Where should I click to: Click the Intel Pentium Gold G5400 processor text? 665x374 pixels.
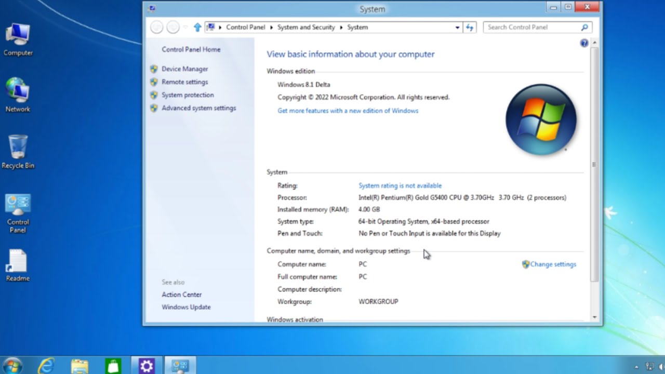pyautogui.click(x=462, y=197)
